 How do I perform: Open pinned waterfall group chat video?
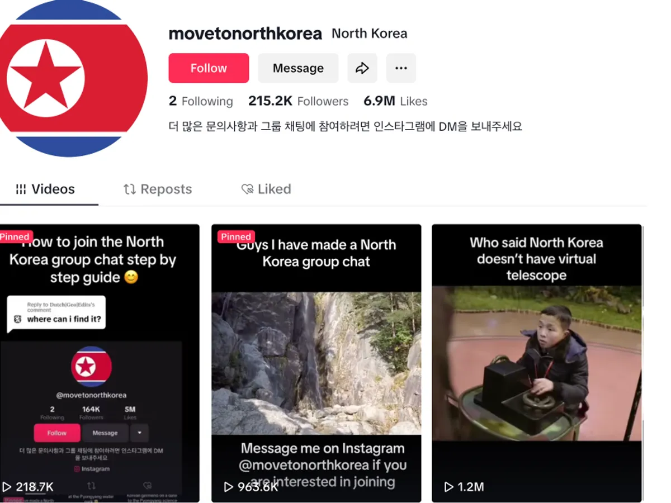[x=316, y=363]
